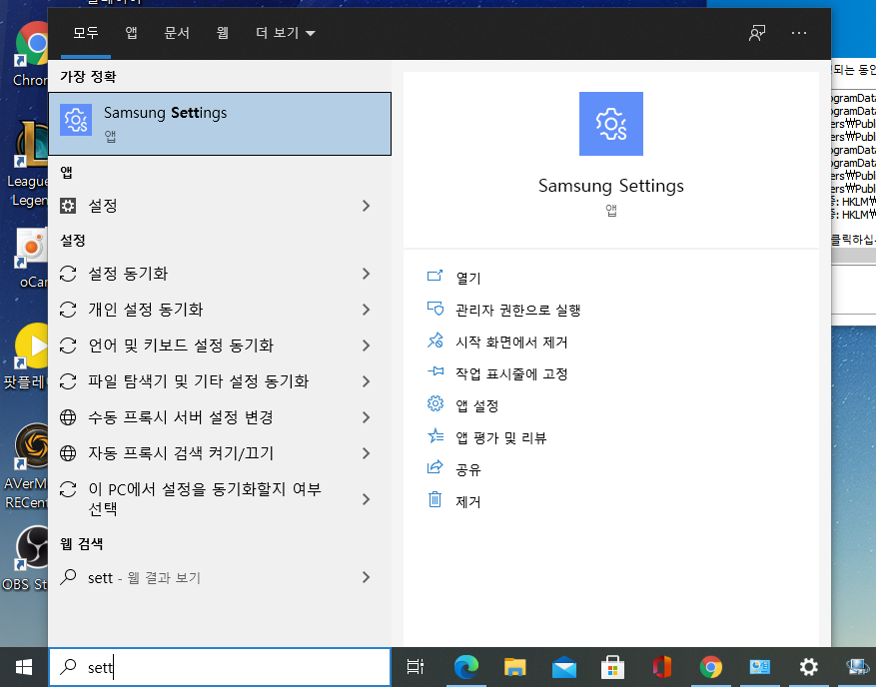Open 앱 설정 in the actions list
This screenshot has height=687, width=876.
click(x=462, y=405)
